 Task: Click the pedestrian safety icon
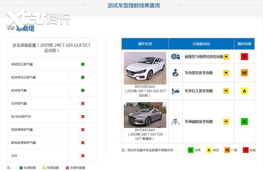pyautogui.click(x=175, y=91)
